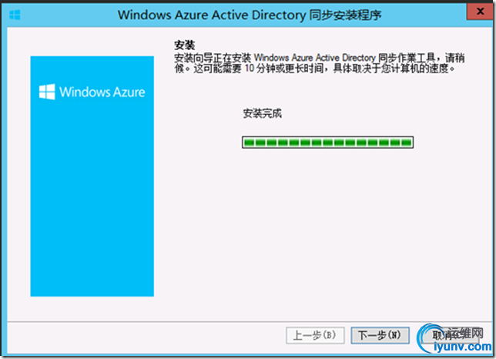The image size is (496, 359).
Task: Click the description line mentioning 10 分钟
Action: coord(310,69)
